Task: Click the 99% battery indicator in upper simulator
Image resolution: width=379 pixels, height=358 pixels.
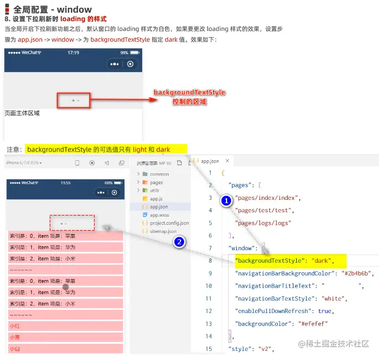Action: pos(130,53)
